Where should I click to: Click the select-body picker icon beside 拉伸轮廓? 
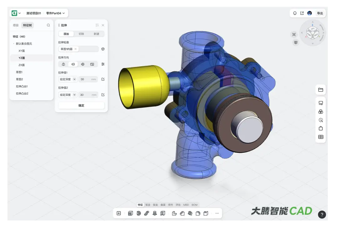(103, 49)
